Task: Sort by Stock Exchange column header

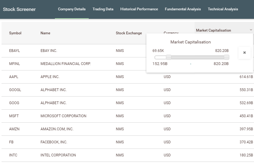Action: tap(129, 33)
